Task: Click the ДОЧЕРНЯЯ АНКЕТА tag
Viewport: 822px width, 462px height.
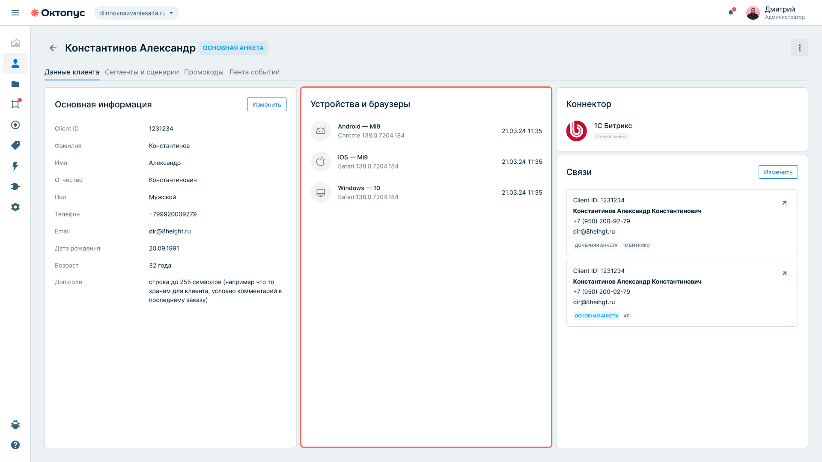Action: click(x=596, y=246)
